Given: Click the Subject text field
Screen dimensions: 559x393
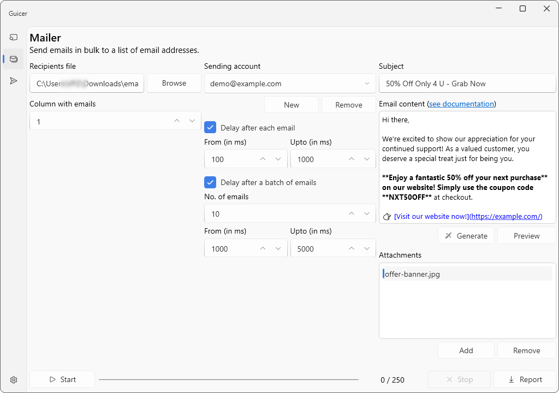Looking at the screenshot, I should [x=467, y=84].
